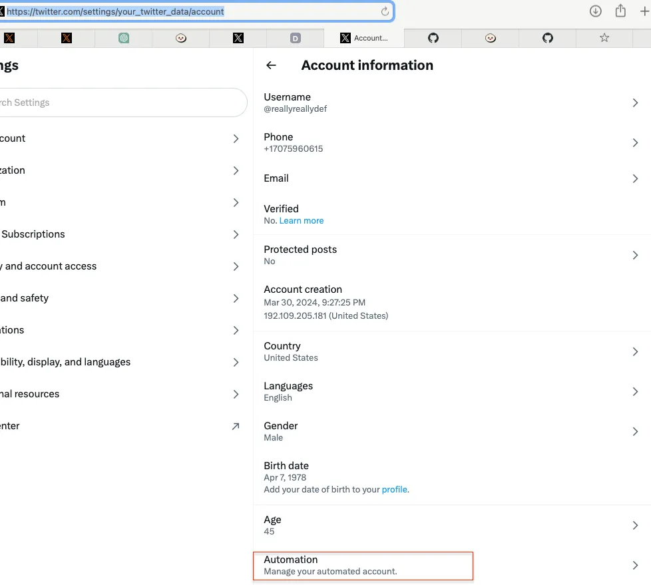Image resolution: width=651 pixels, height=585 pixels.
Task: Click the ChatGPT tab icon
Action: tap(122, 38)
